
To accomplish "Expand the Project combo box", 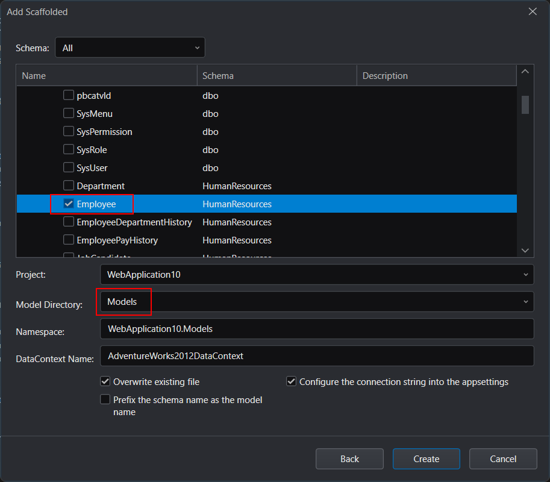I will [x=316, y=274].
